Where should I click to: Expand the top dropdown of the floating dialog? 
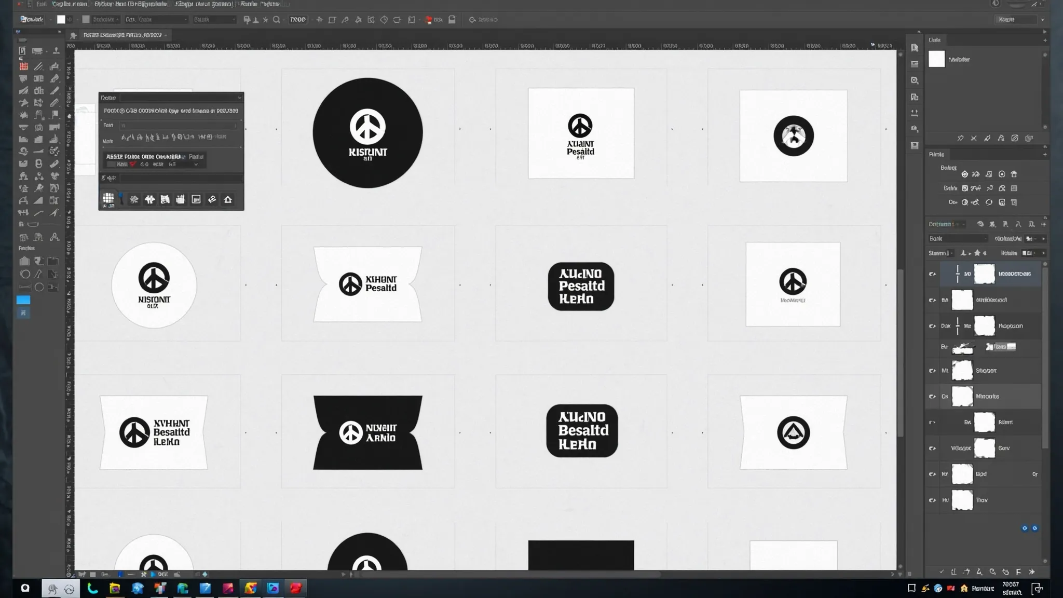pyautogui.click(x=181, y=98)
